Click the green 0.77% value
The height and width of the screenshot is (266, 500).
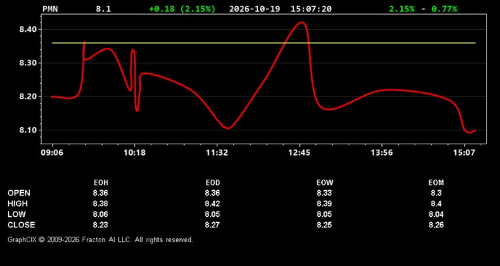click(444, 9)
